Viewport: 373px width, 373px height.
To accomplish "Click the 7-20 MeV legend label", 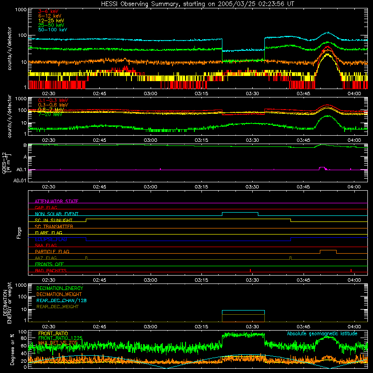I will point(50,114).
